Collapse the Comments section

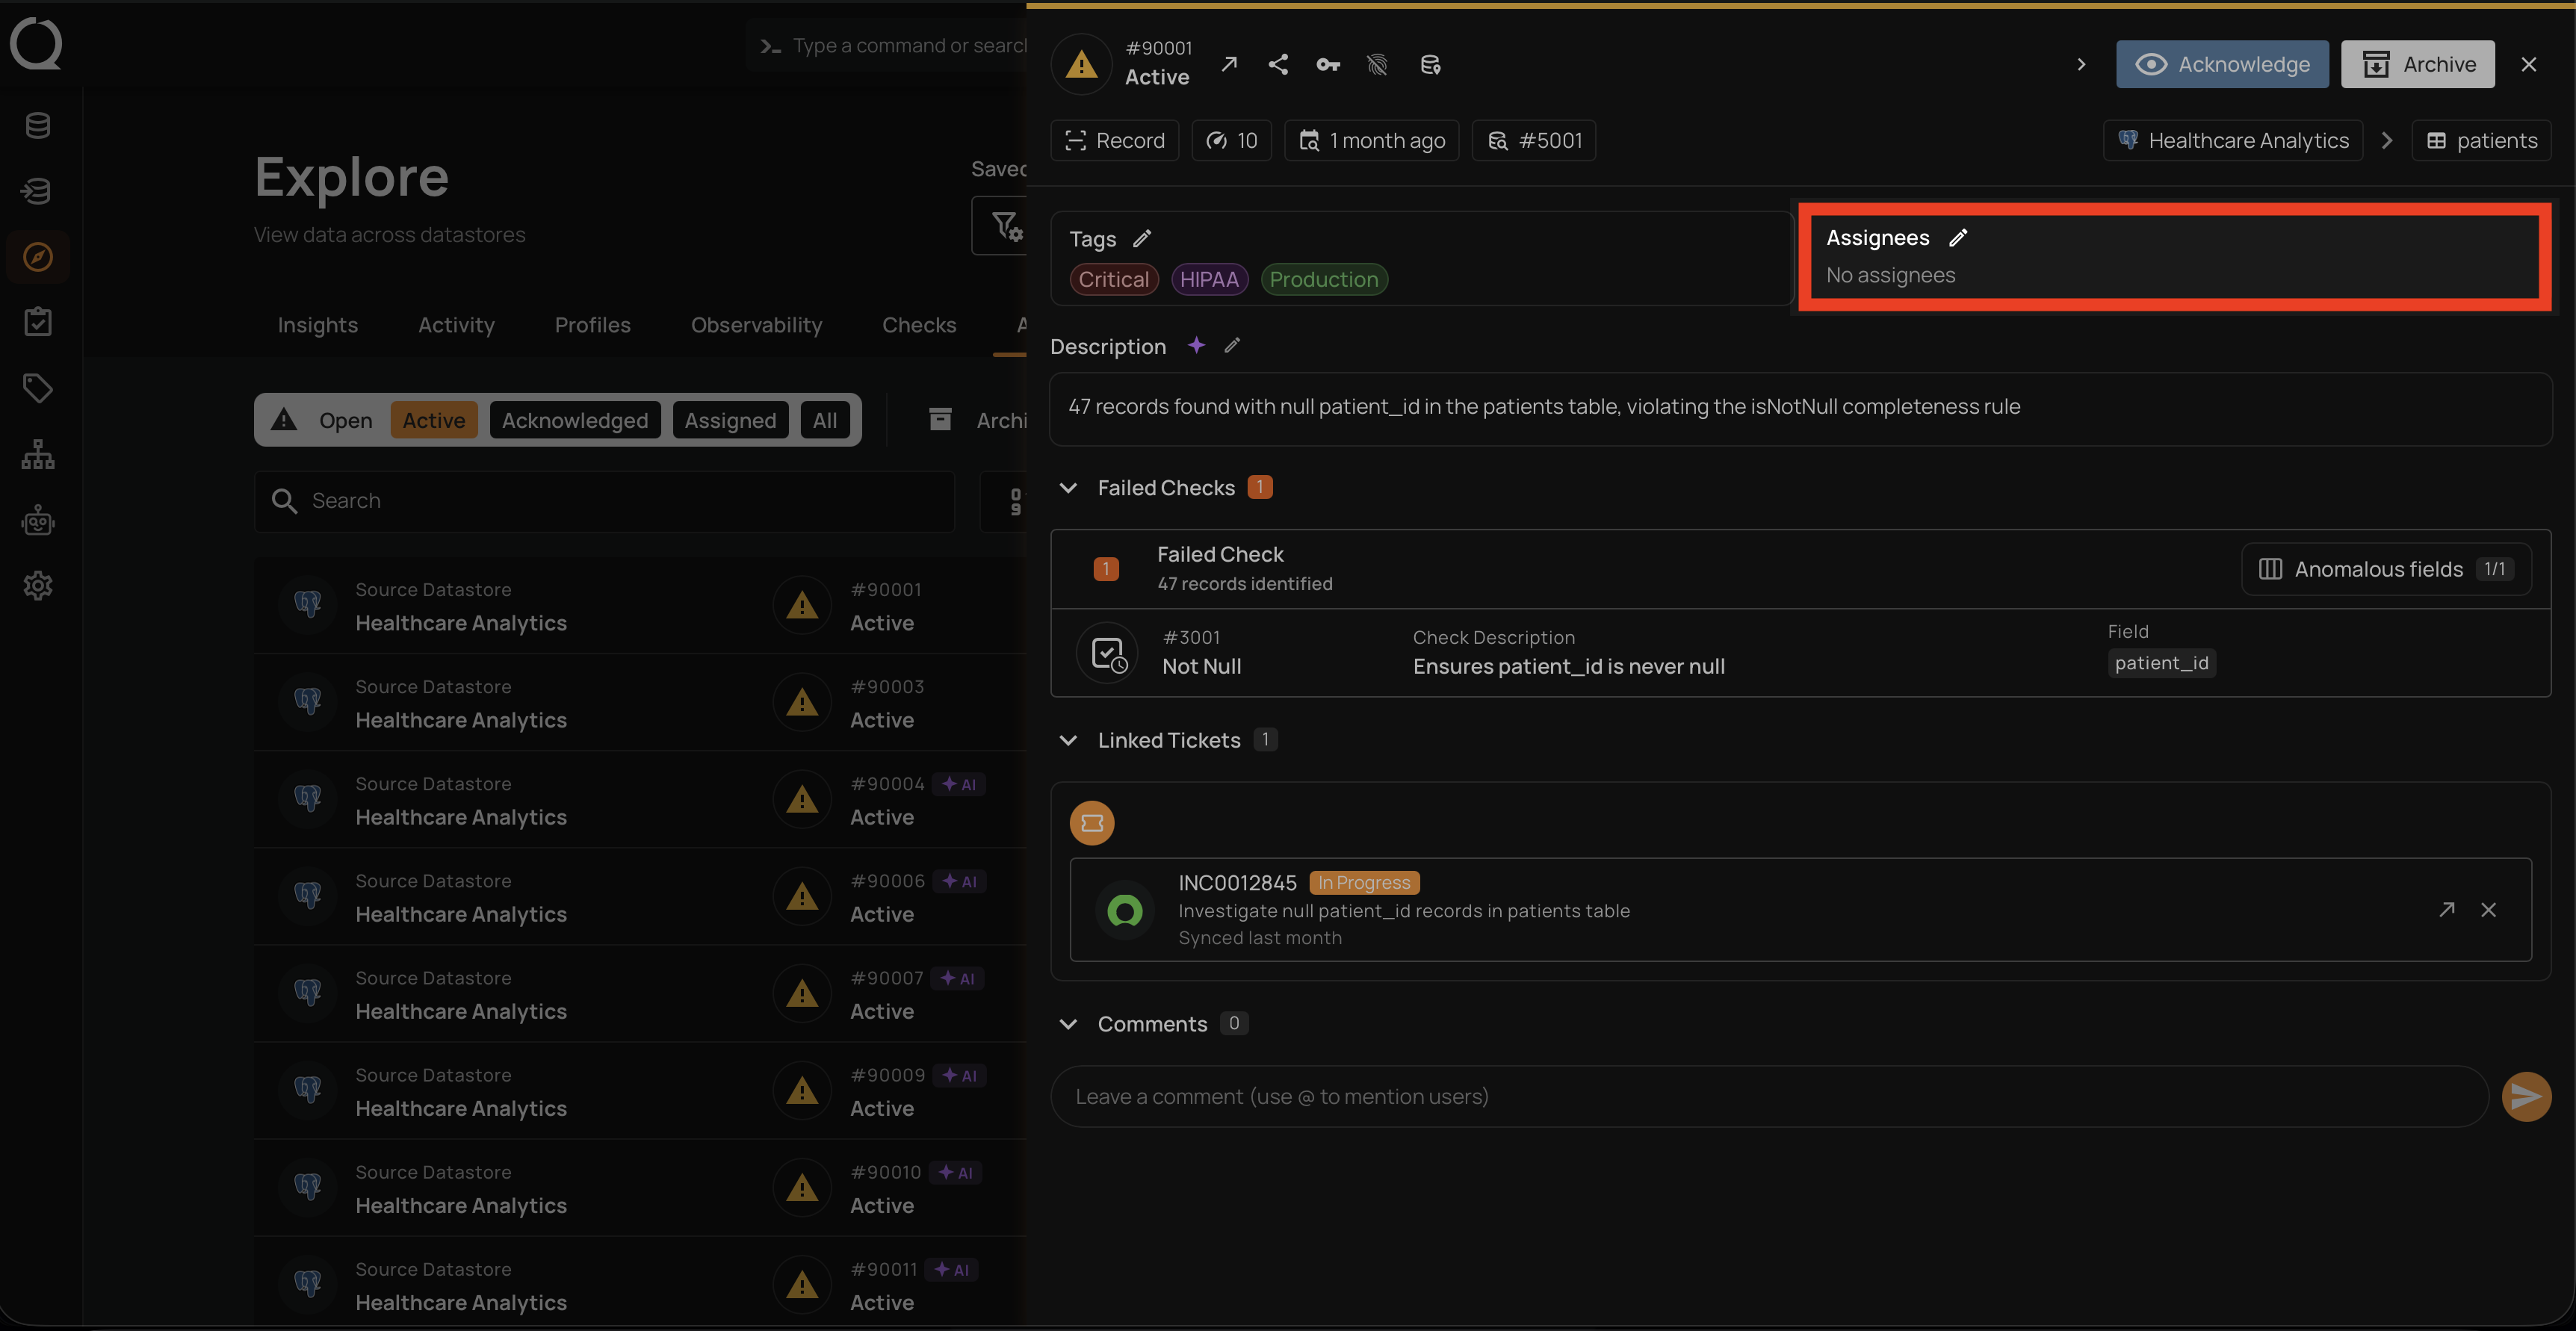[x=1068, y=1024]
